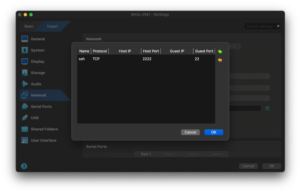This screenshot has width=301, height=193.
Task: Click the Guest IP column header
Action: [x=177, y=51]
